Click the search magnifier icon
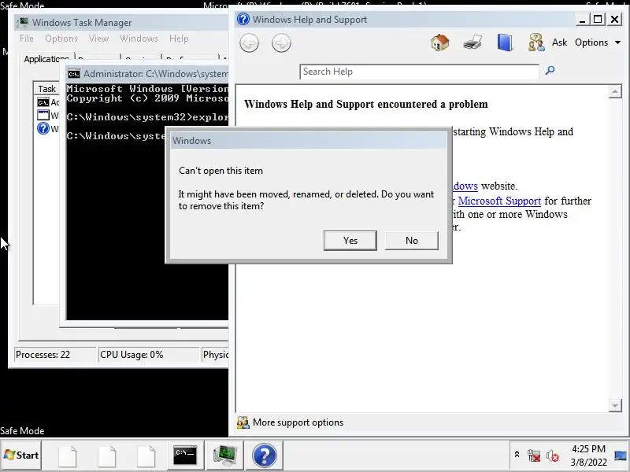 tap(550, 71)
